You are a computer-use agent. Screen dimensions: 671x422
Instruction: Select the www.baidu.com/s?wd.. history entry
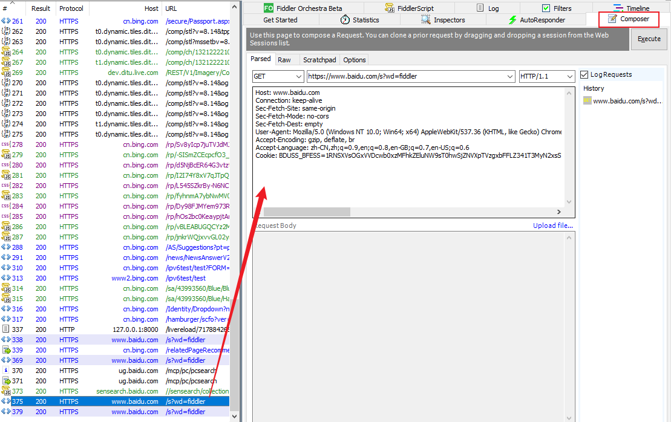(x=623, y=101)
